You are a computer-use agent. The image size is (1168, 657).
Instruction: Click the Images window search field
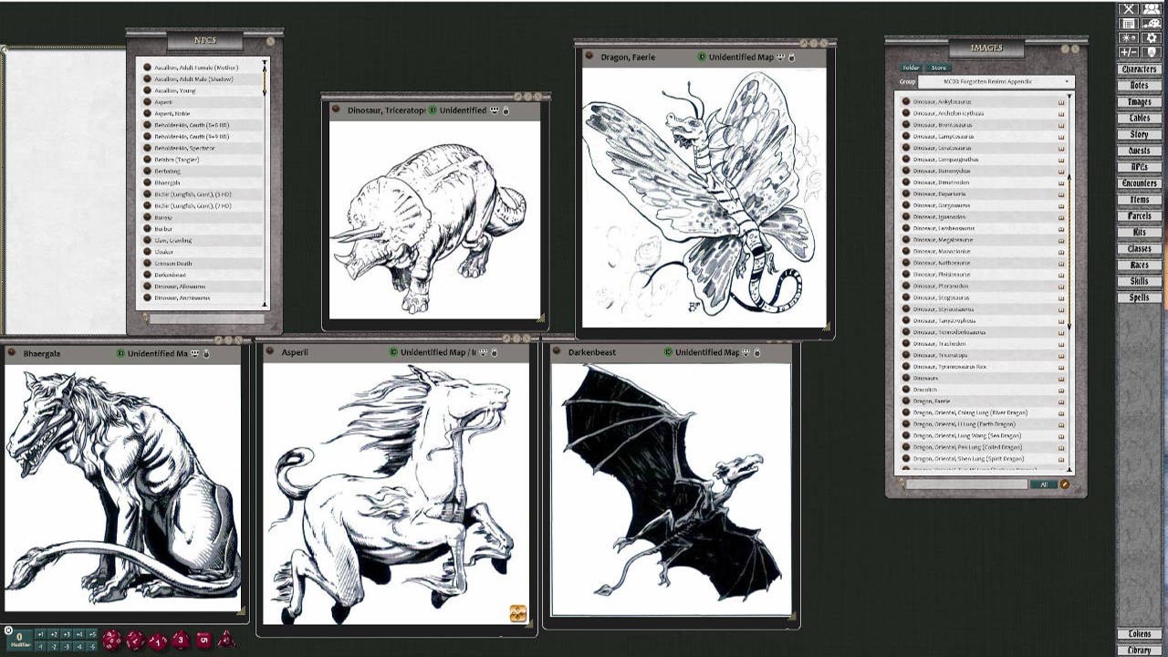click(x=965, y=485)
